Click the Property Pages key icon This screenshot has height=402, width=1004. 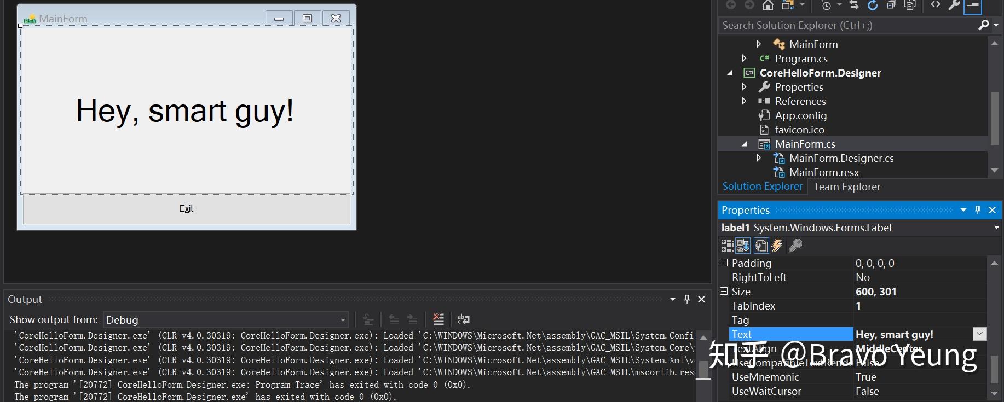pos(795,246)
